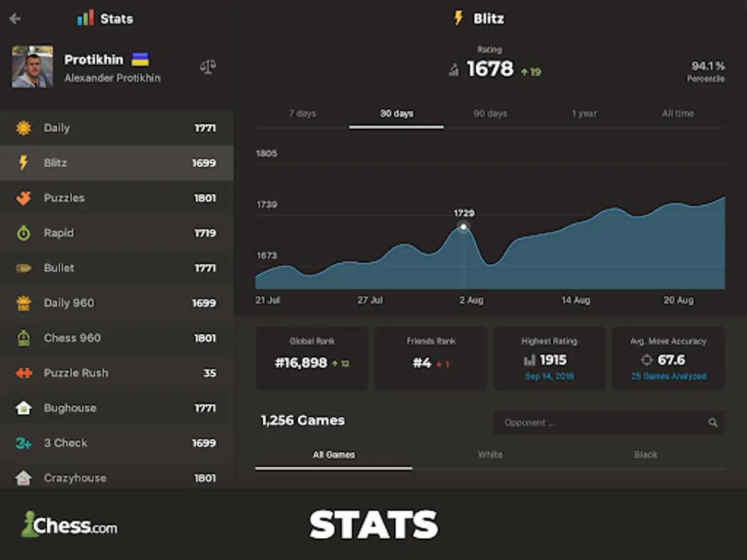The image size is (747, 560).
Task: Click the 94.1% percentile value
Action: click(708, 65)
